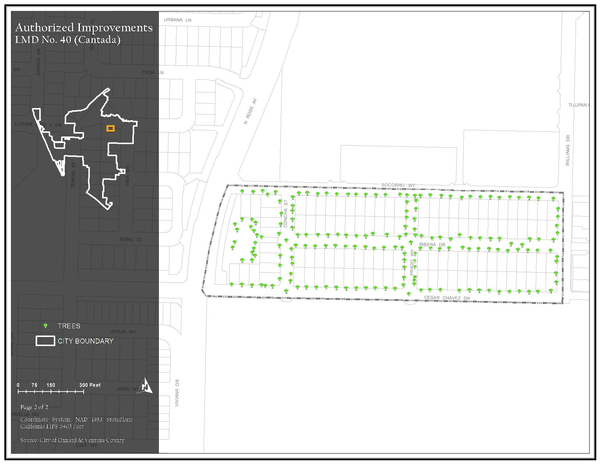Click the 'Authorized Improvements' title
This screenshot has height=464, width=600.
pyautogui.click(x=84, y=27)
